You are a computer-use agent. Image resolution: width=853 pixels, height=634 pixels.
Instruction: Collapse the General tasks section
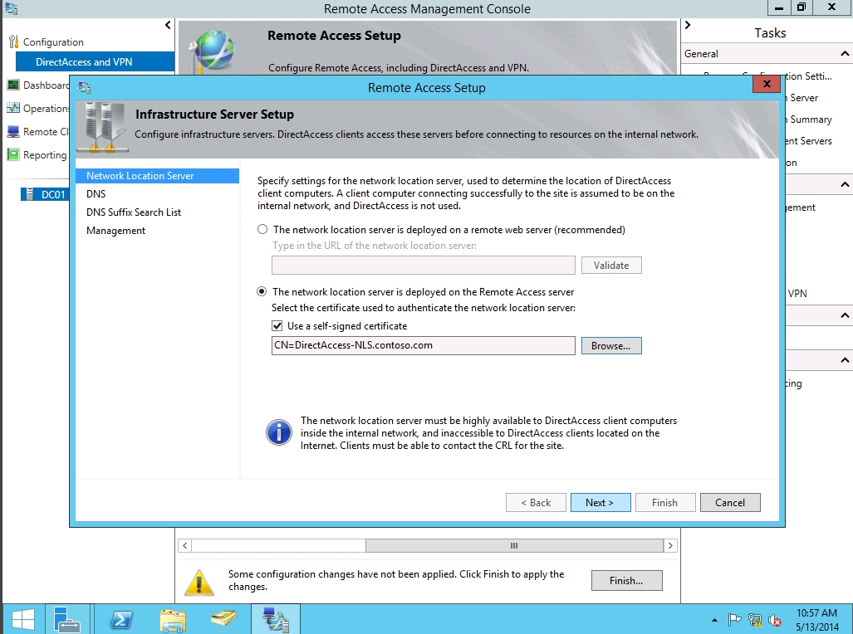pos(845,53)
